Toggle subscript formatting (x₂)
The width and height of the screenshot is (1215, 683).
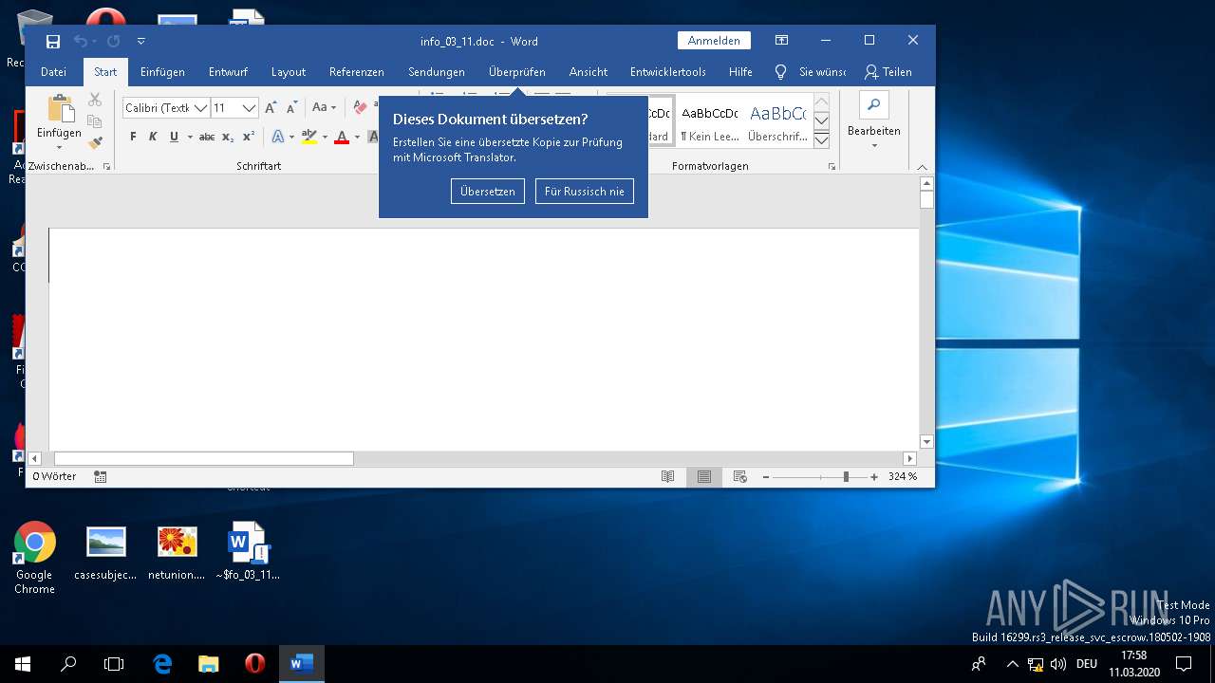point(228,137)
